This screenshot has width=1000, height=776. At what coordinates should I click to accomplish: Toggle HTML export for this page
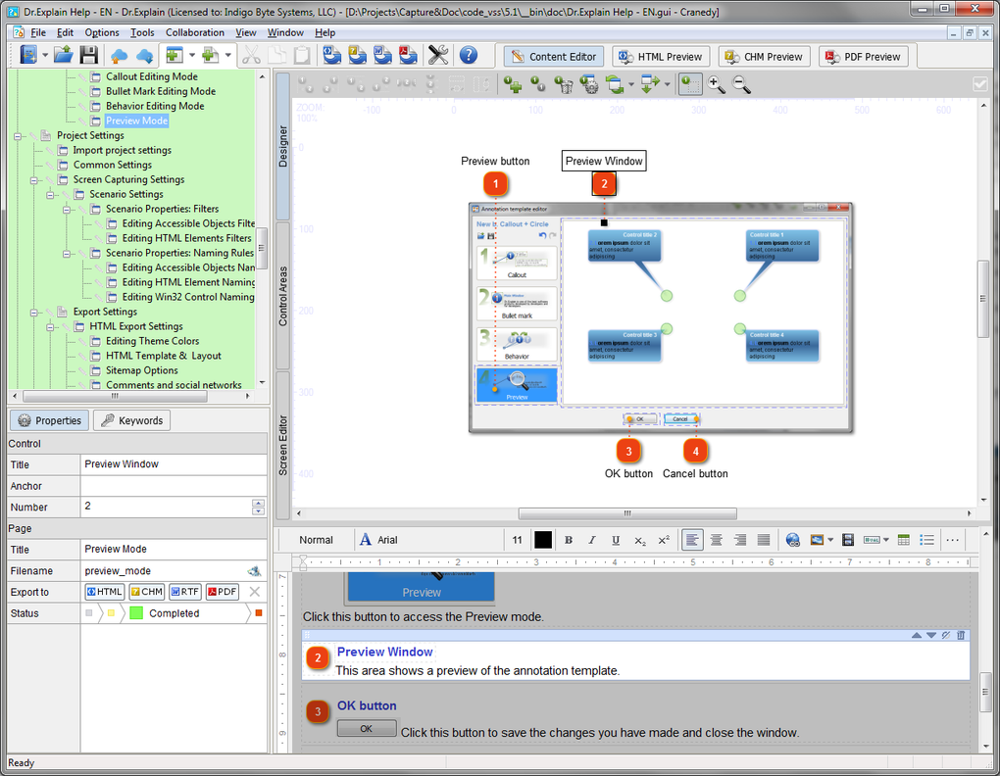105,592
